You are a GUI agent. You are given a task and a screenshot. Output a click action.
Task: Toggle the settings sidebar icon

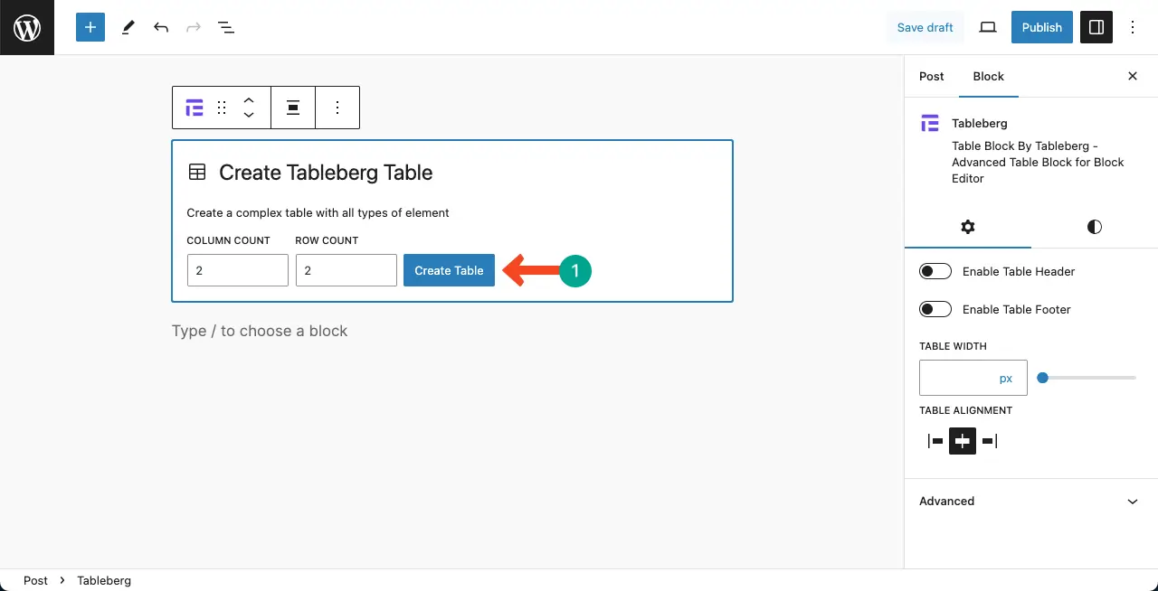click(1096, 27)
